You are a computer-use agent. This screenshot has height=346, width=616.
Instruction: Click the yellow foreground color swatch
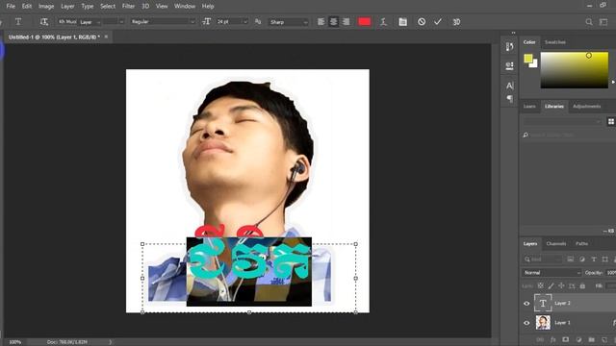pos(527,58)
